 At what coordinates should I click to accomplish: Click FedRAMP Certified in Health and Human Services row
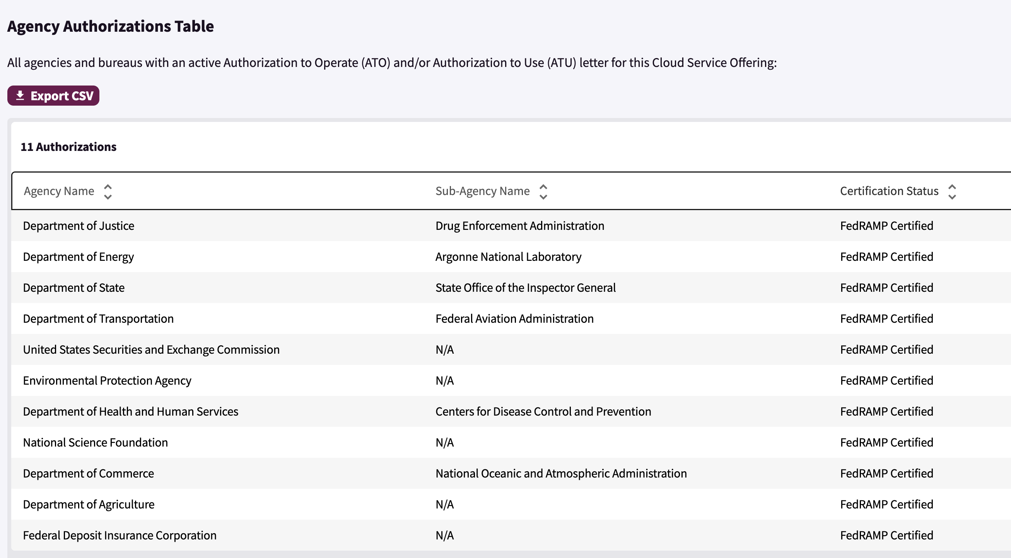tap(886, 411)
